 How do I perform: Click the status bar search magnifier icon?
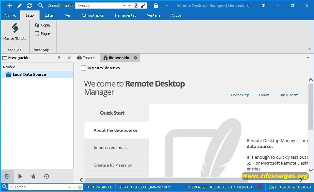click(x=5, y=187)
